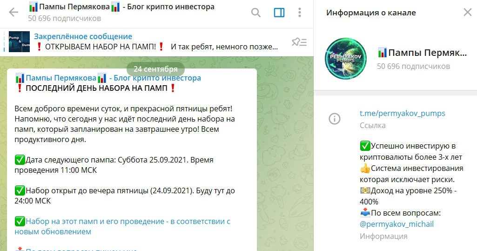Open the @permyakov_michail contact link
477x251 pixels.
coord(396,224)
